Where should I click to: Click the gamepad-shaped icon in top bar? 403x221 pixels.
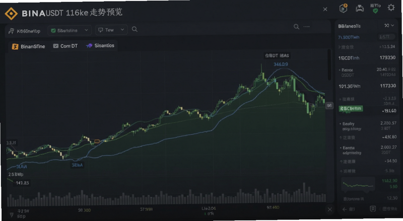coord(360,9)
